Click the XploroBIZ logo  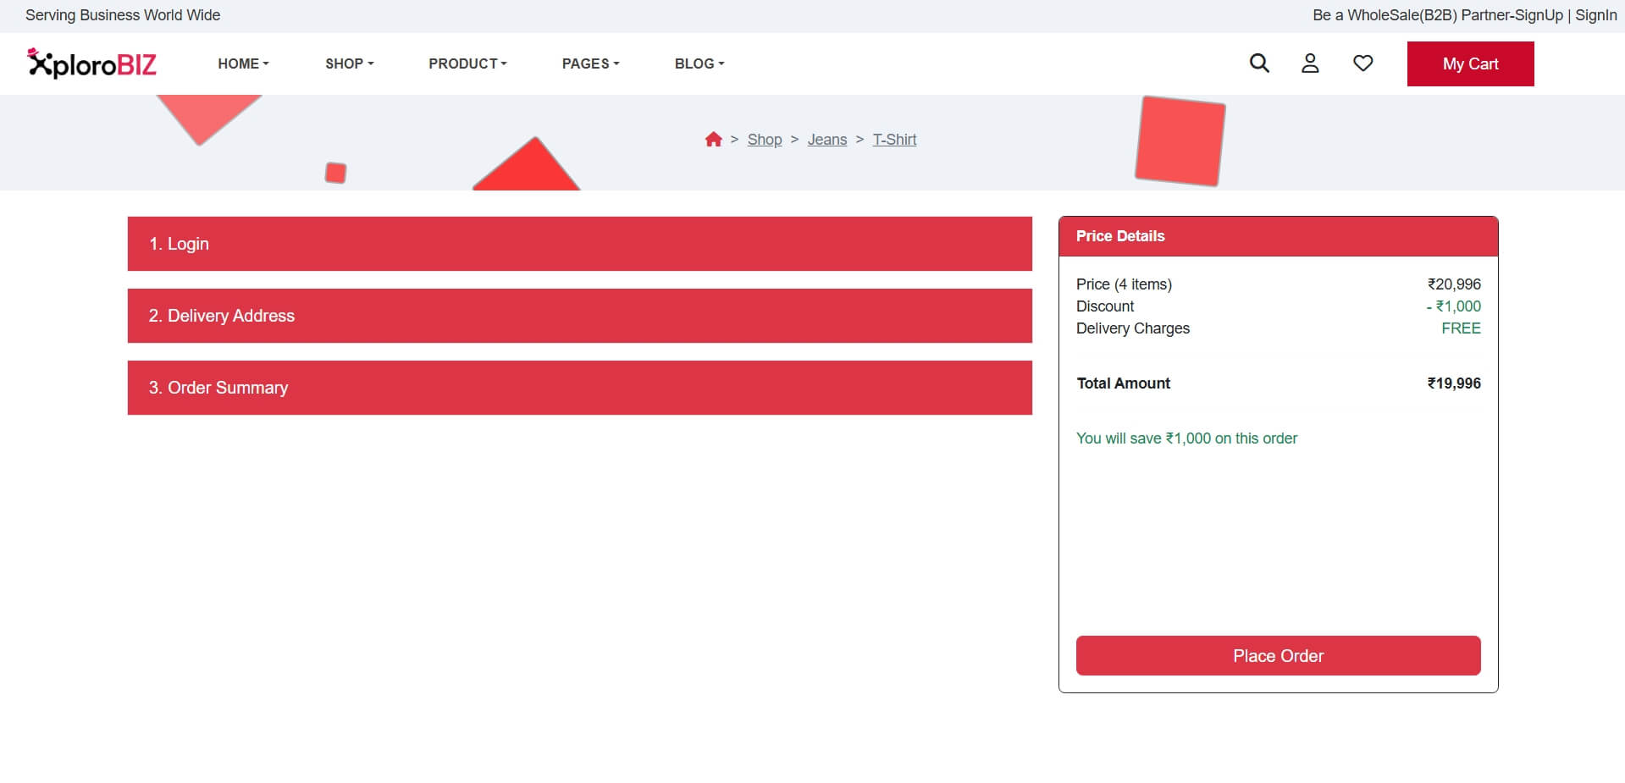(x=91, y=63)
